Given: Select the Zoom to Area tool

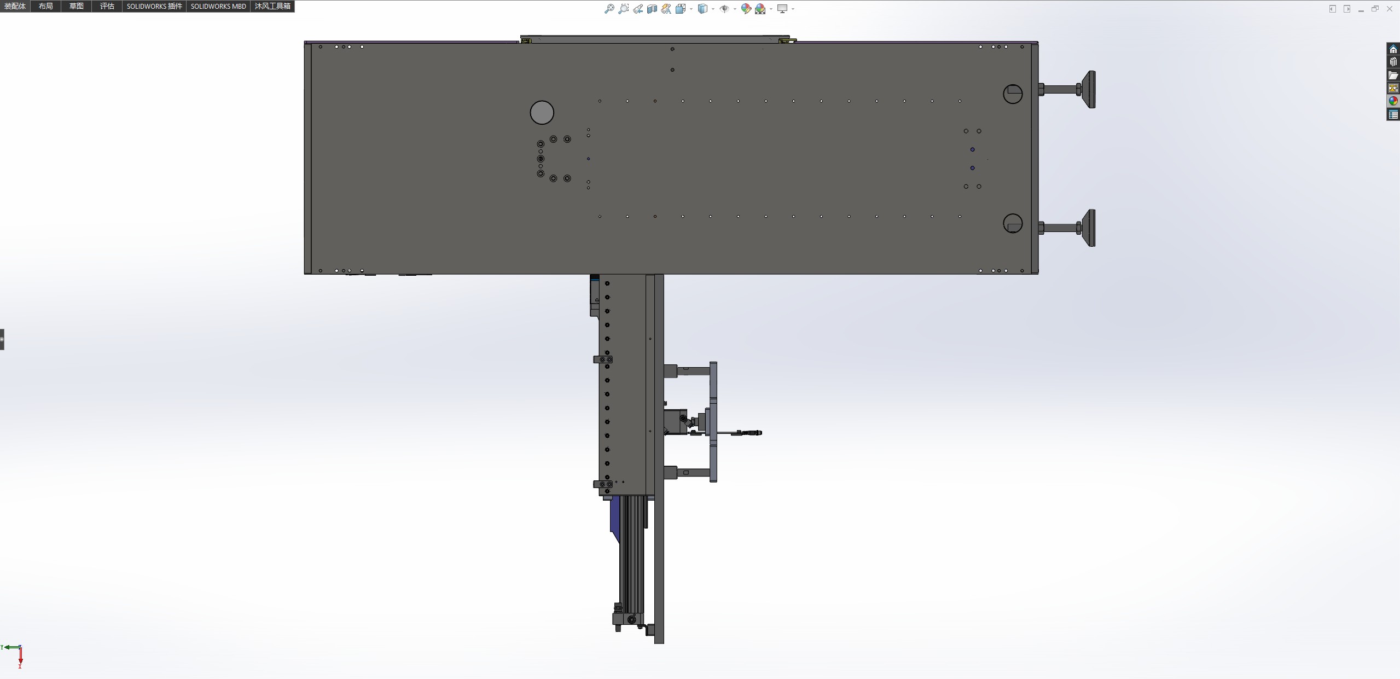Looking at the screenshot, I should pyautogui.click(x=623, y=9).
